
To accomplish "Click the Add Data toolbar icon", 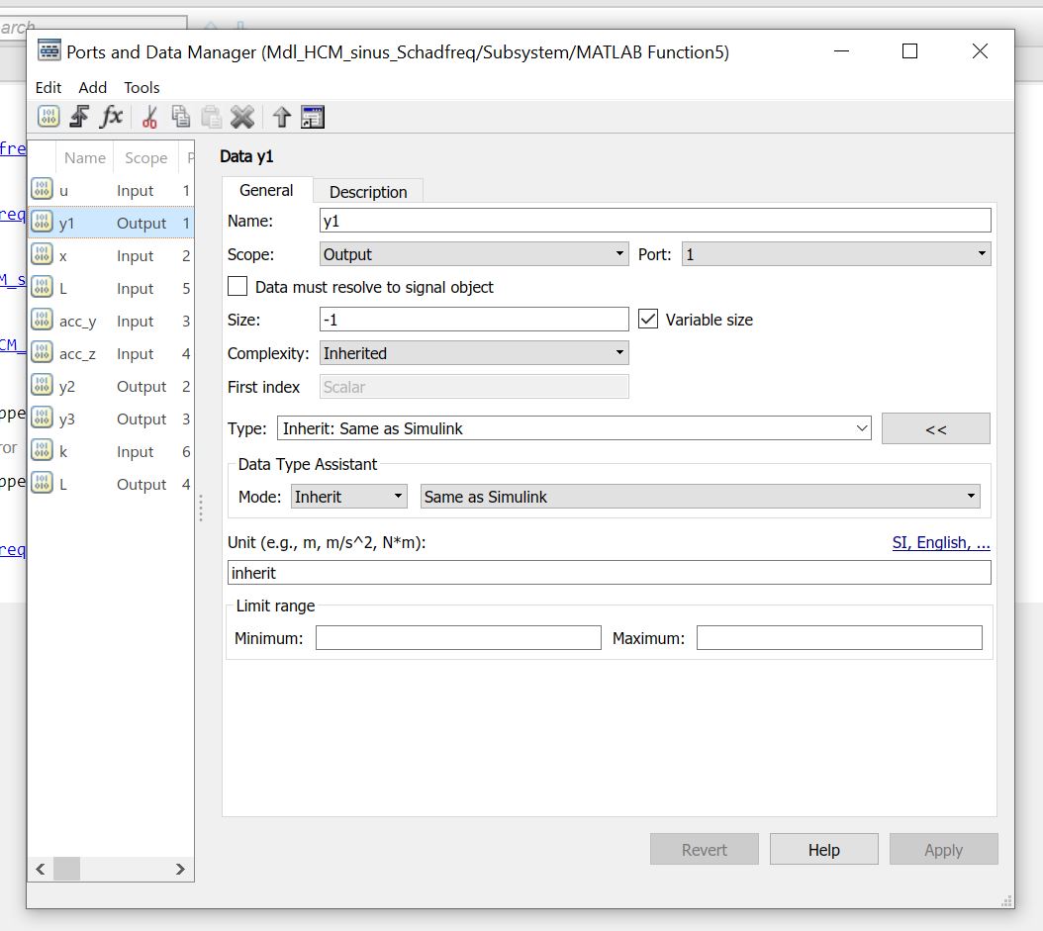I will (48, 117).
